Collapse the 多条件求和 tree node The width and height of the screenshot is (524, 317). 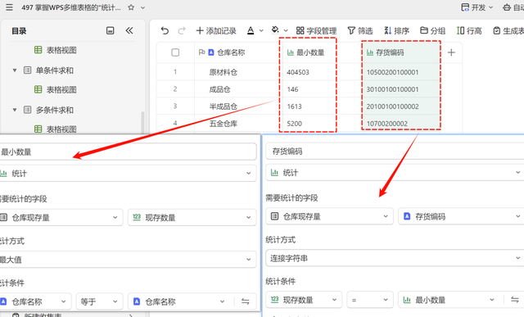pos(15,110)
